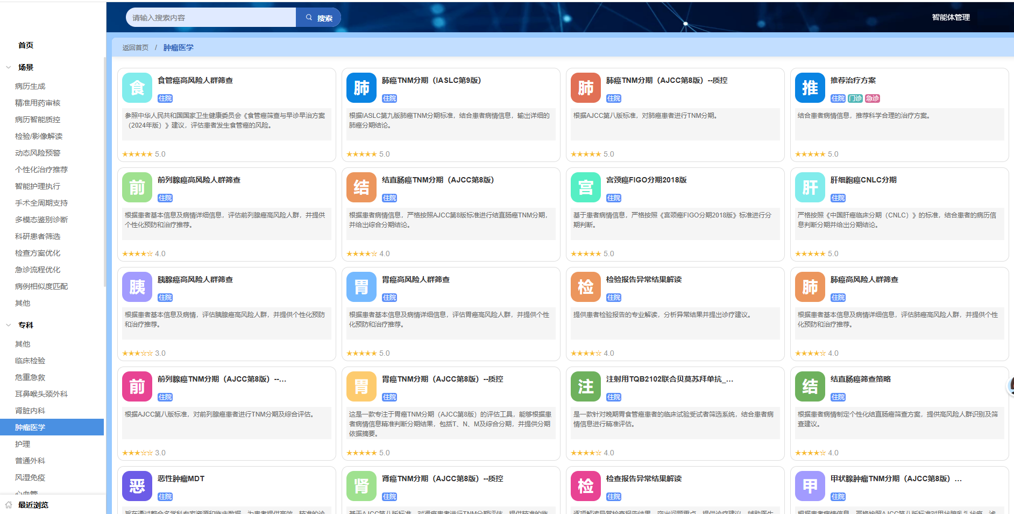Open 智能体管理 in the header

click(x=951, y=17)
